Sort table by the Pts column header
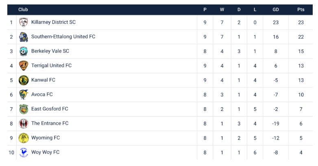The width and height of the screenshot is (318, 166). point(301,10)
